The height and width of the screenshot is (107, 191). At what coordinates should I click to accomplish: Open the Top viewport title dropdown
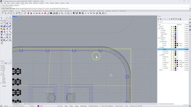[16, 16]
